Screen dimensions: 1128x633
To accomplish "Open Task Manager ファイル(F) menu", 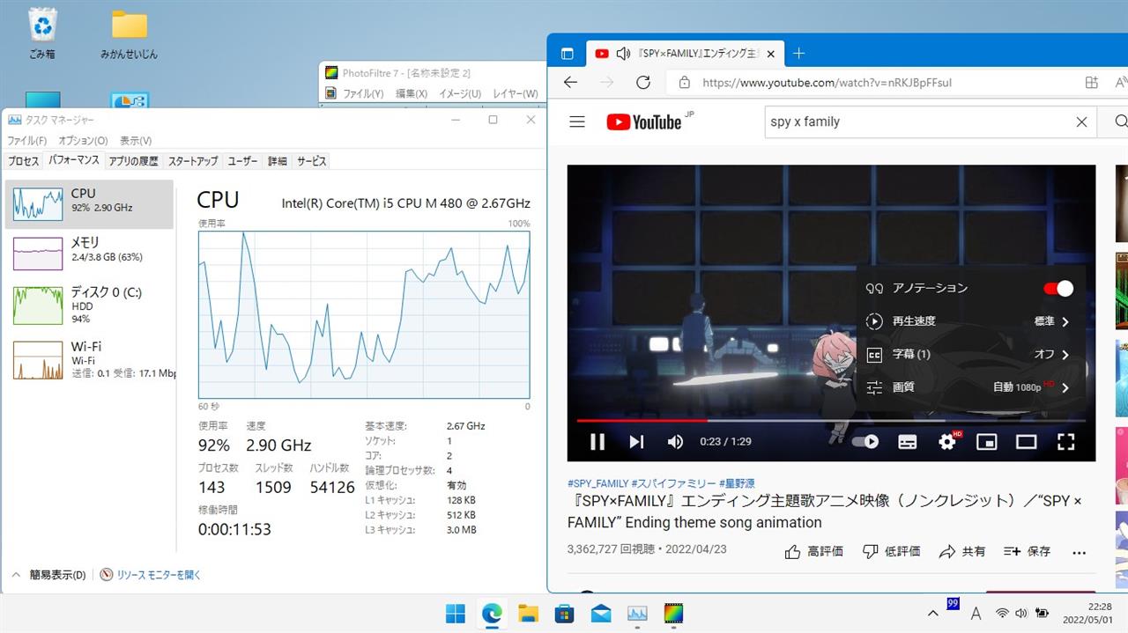I will [x=27, y=141].
